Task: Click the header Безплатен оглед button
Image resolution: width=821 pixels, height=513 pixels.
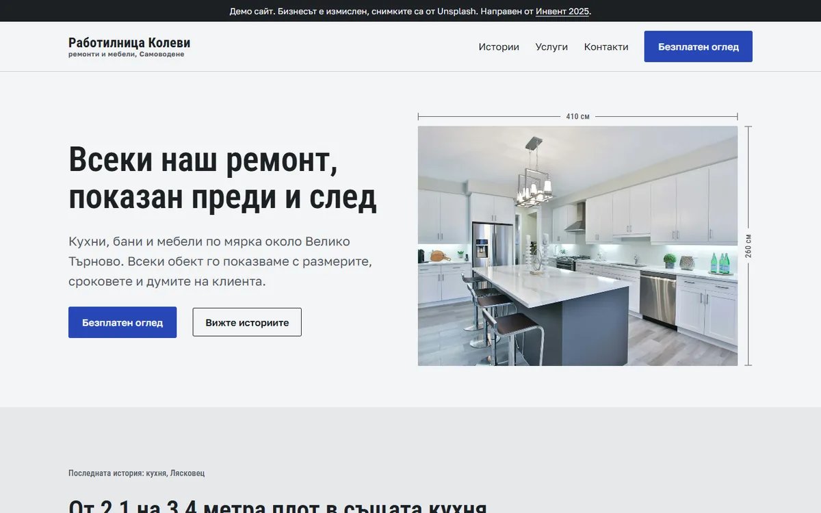Action: 699,47
